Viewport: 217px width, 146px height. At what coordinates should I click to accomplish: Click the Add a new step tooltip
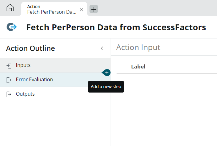[106, 87]
